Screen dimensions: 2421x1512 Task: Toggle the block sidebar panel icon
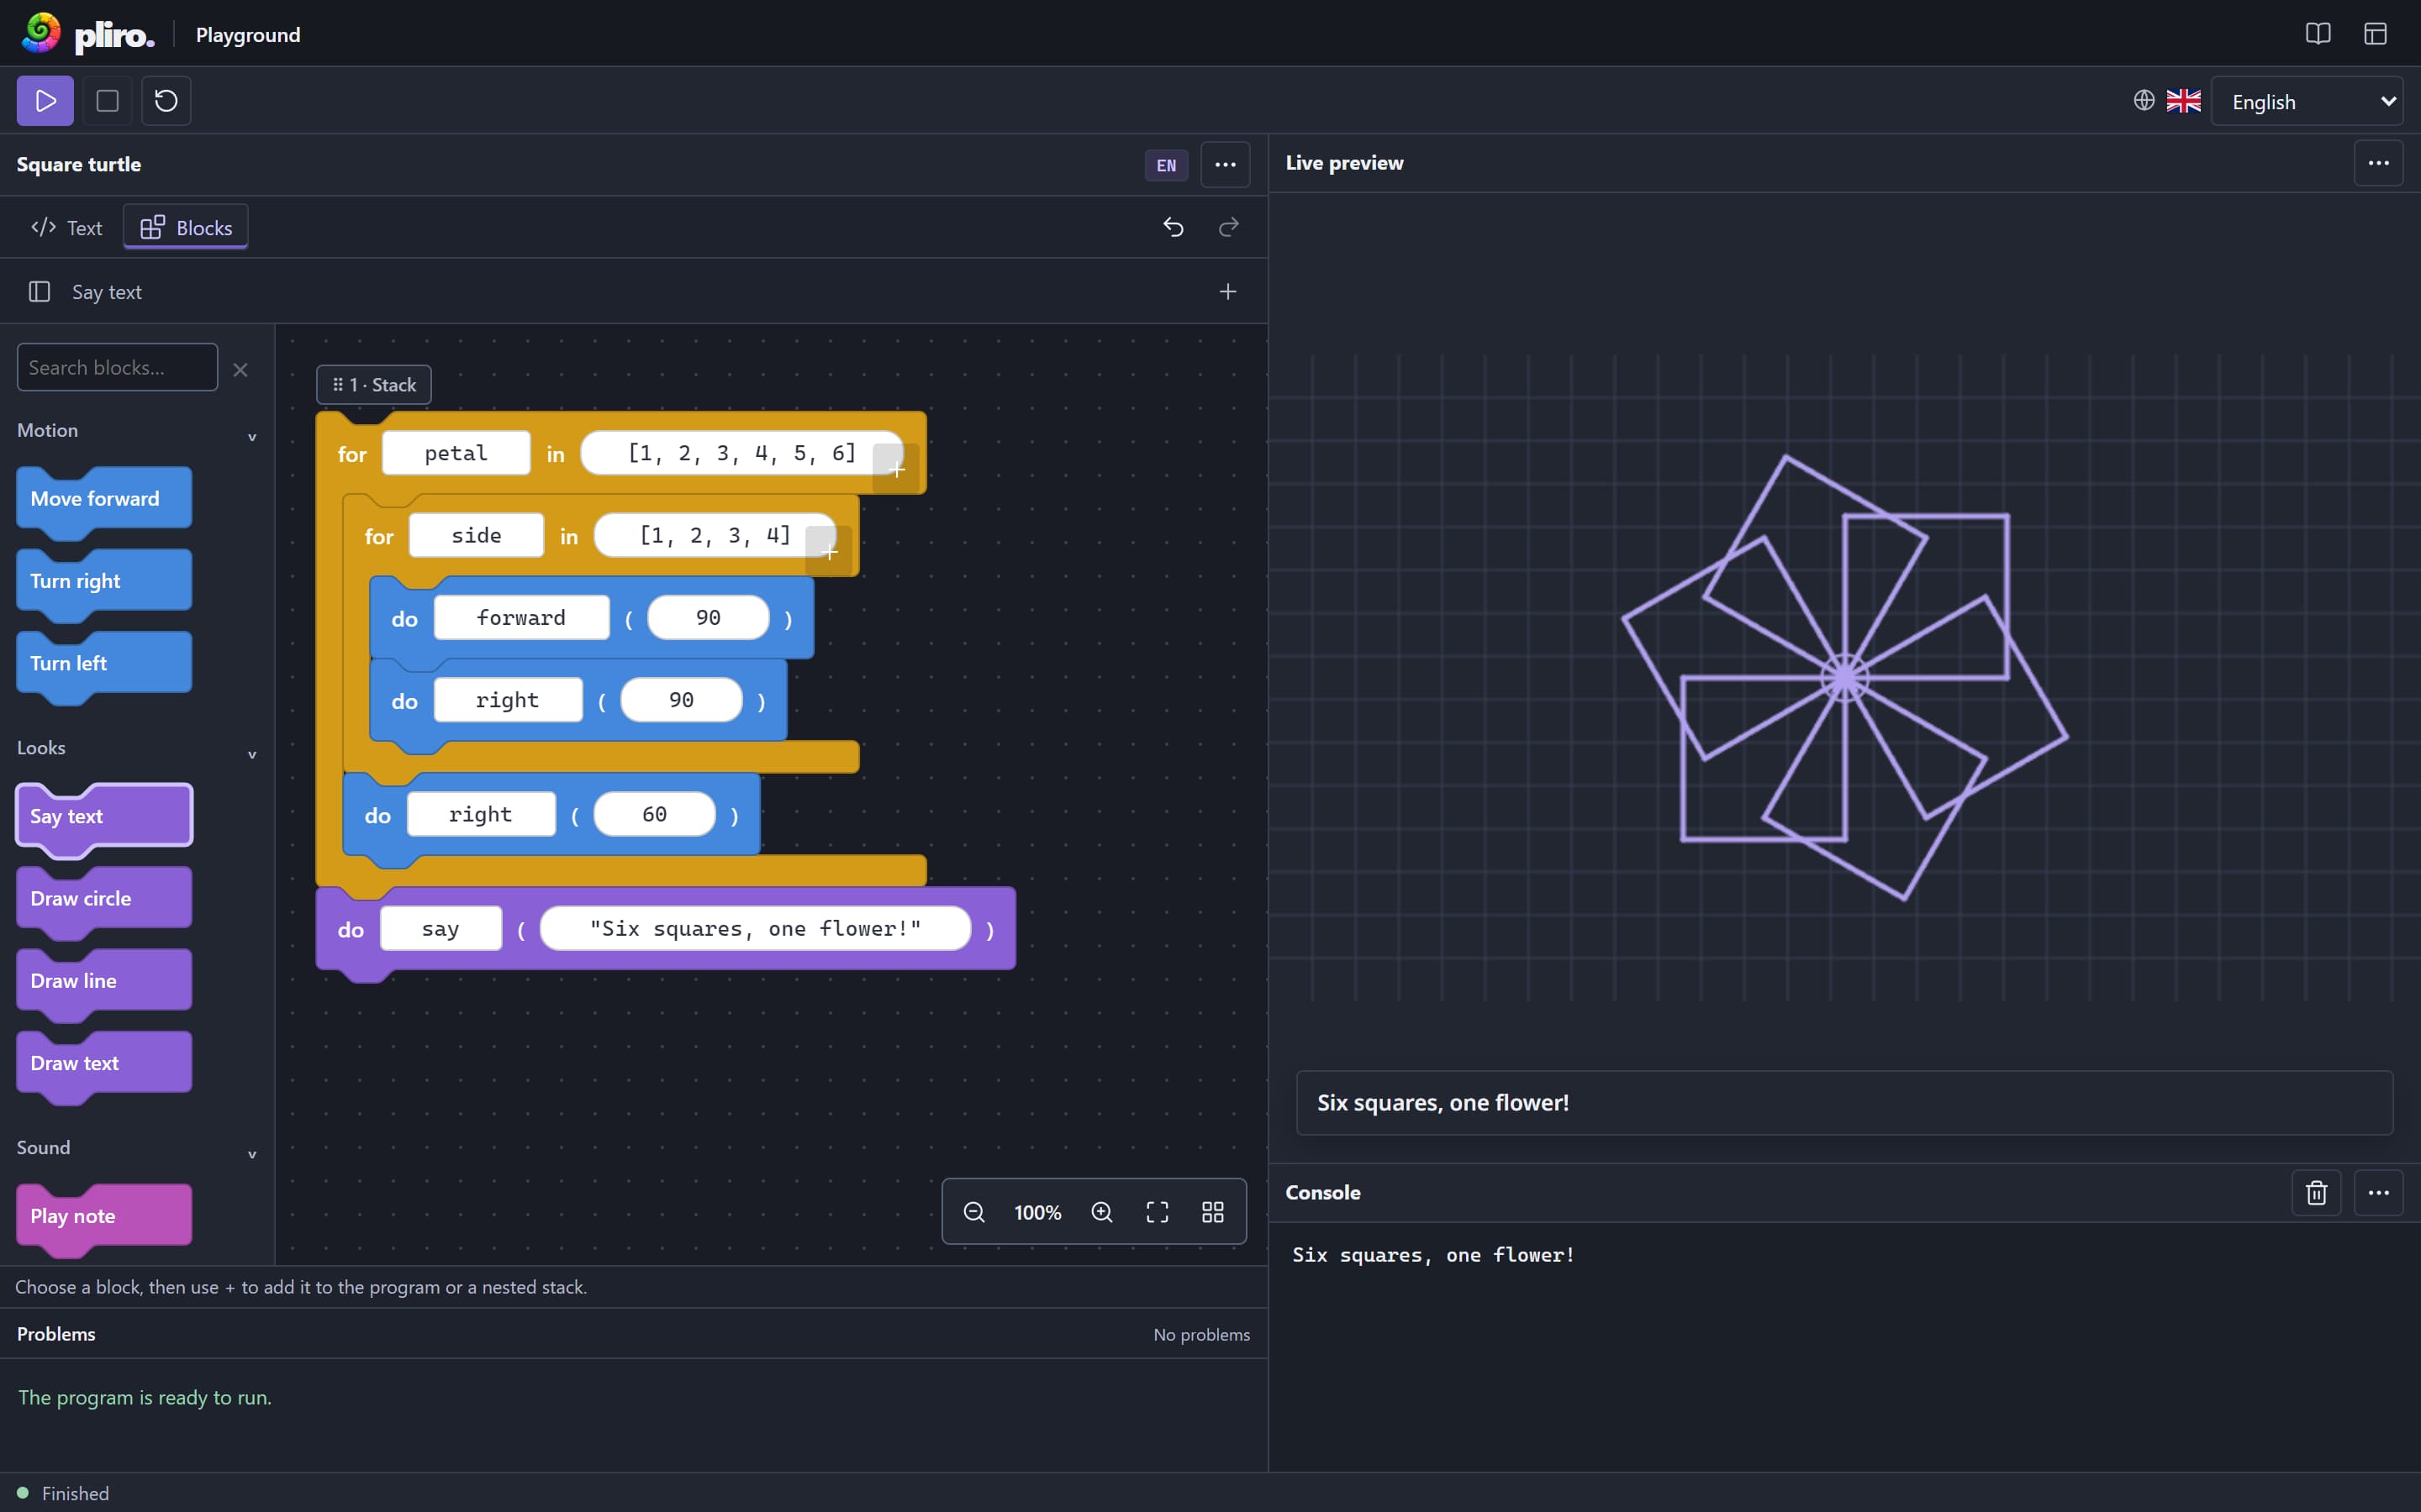pos(39,292)
